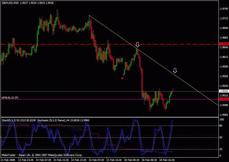
Task: Click the 1.9690 price axis label
Action: [224, 28]
